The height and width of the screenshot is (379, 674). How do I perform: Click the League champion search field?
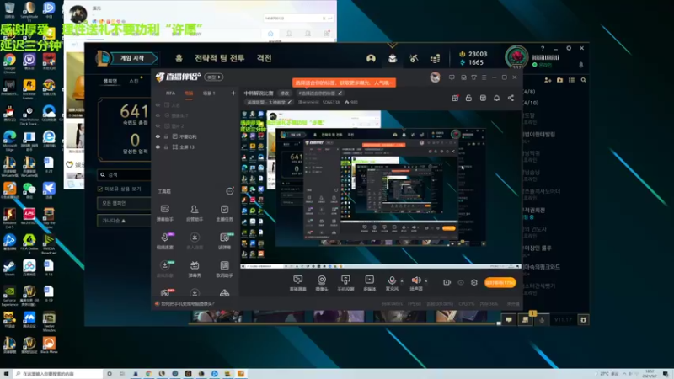coord(124,175)
